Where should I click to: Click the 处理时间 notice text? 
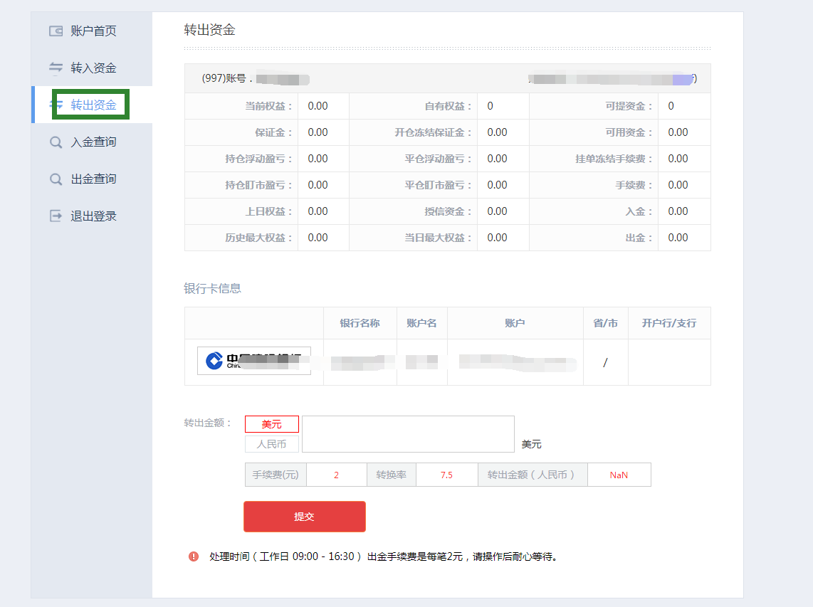(383, 556)
